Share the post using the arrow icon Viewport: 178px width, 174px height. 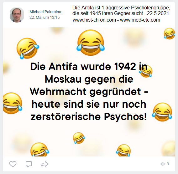click(x=45, y=164)
